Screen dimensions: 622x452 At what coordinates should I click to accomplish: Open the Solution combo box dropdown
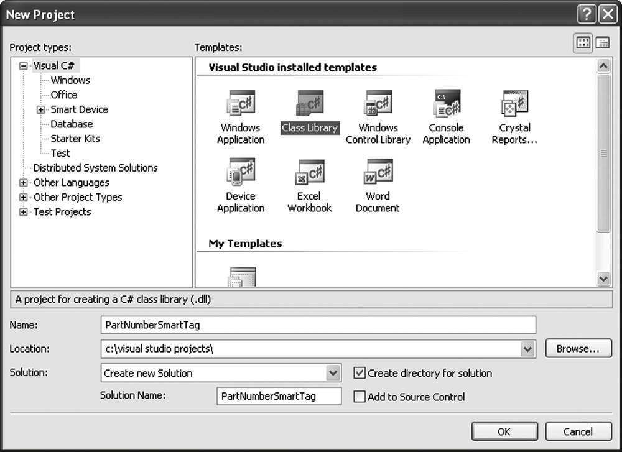tap(333, 373)
